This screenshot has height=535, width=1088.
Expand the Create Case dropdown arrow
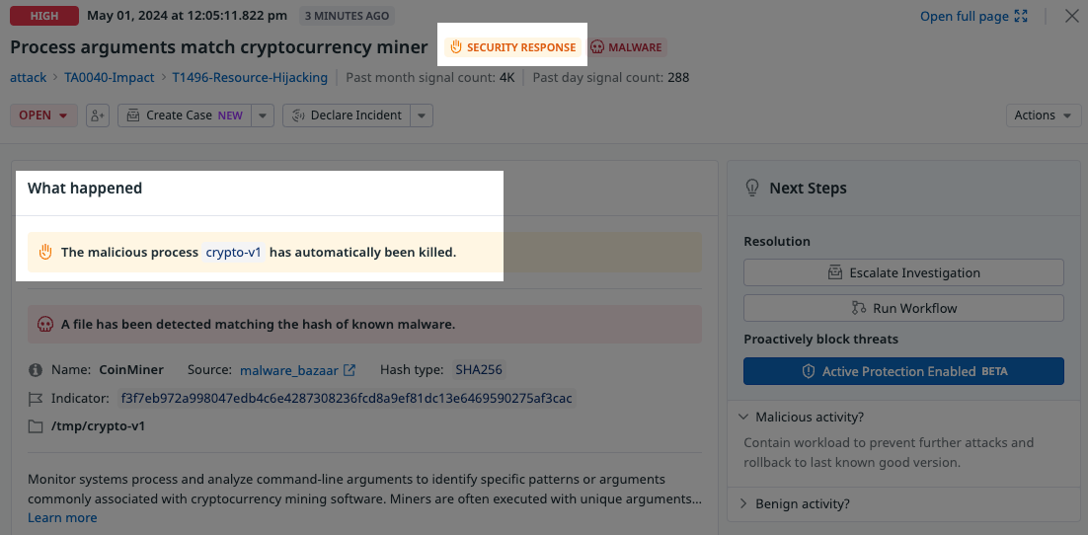coord(263,115)
